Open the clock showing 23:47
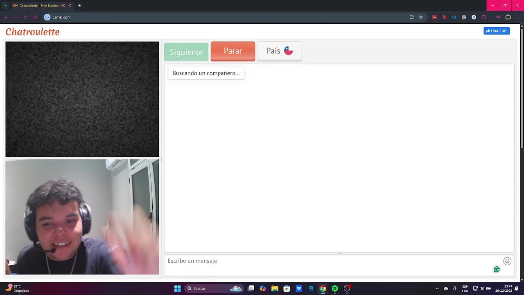 [504, 288]
